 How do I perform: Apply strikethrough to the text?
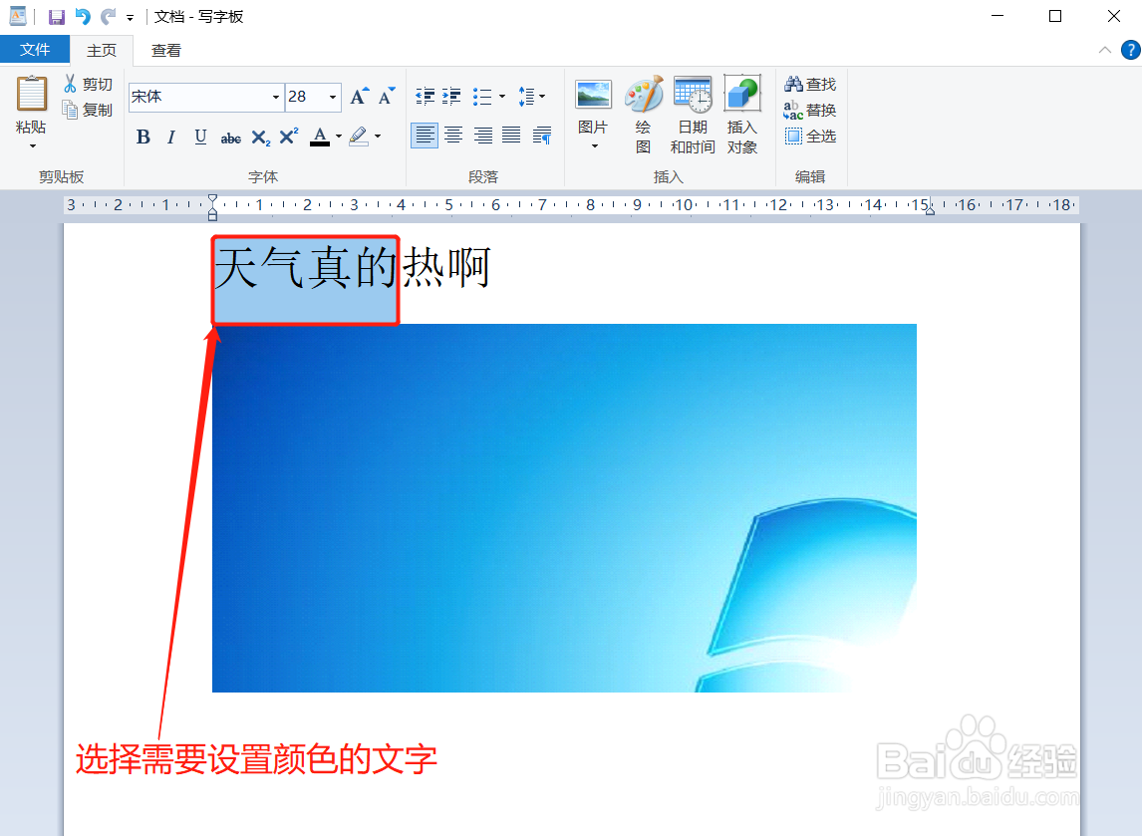229,137
